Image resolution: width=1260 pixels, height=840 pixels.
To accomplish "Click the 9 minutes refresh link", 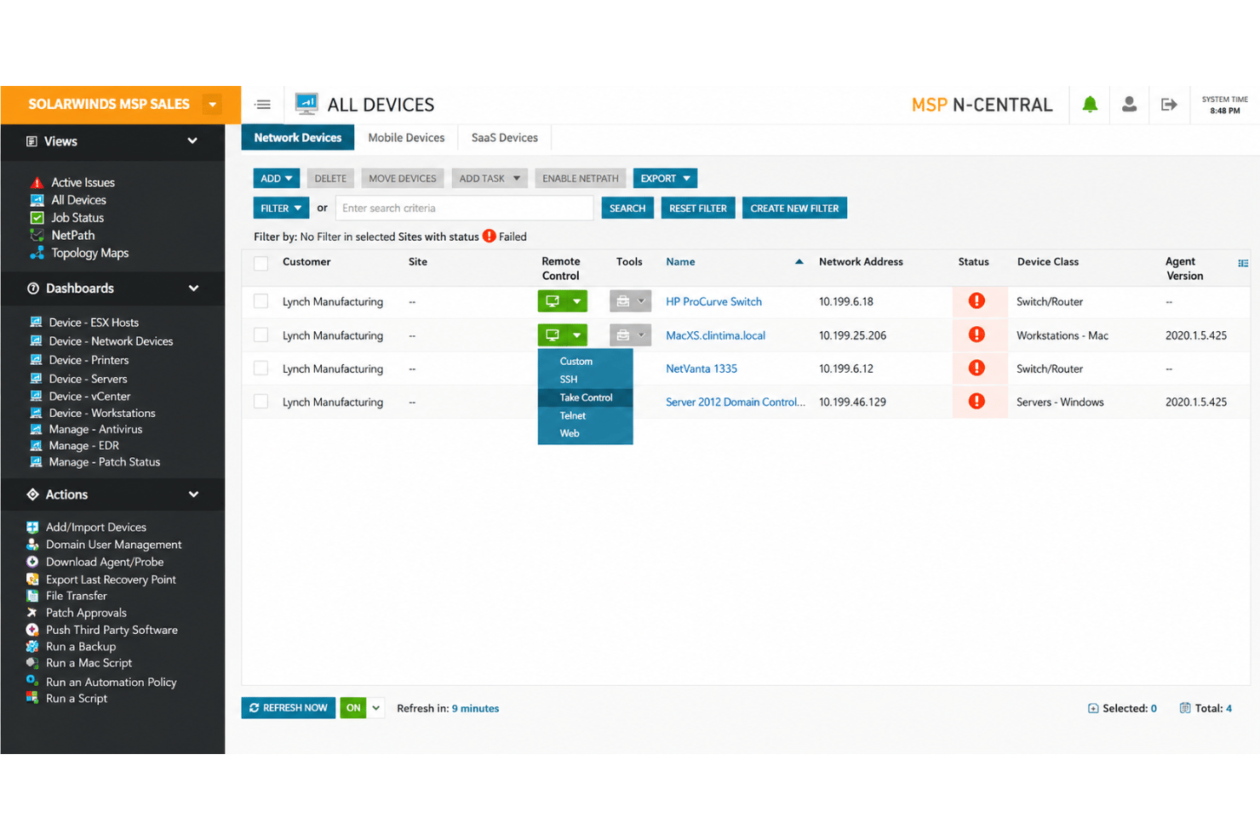I will tap(475, 708).
